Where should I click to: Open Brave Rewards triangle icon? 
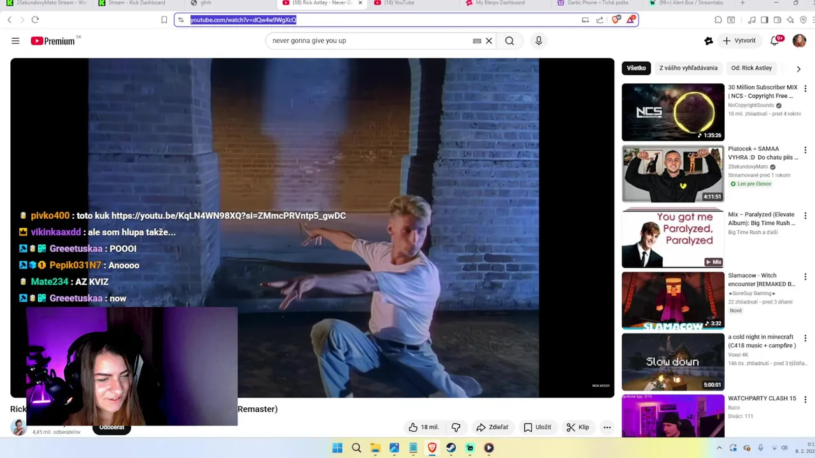(630, 20)
